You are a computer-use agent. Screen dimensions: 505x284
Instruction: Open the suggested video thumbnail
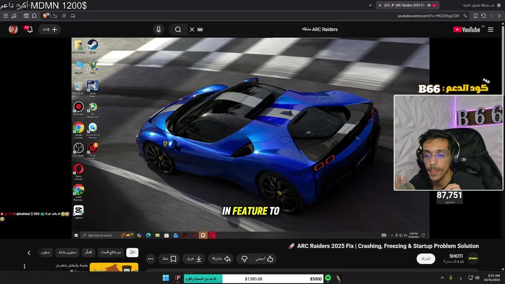114,268
